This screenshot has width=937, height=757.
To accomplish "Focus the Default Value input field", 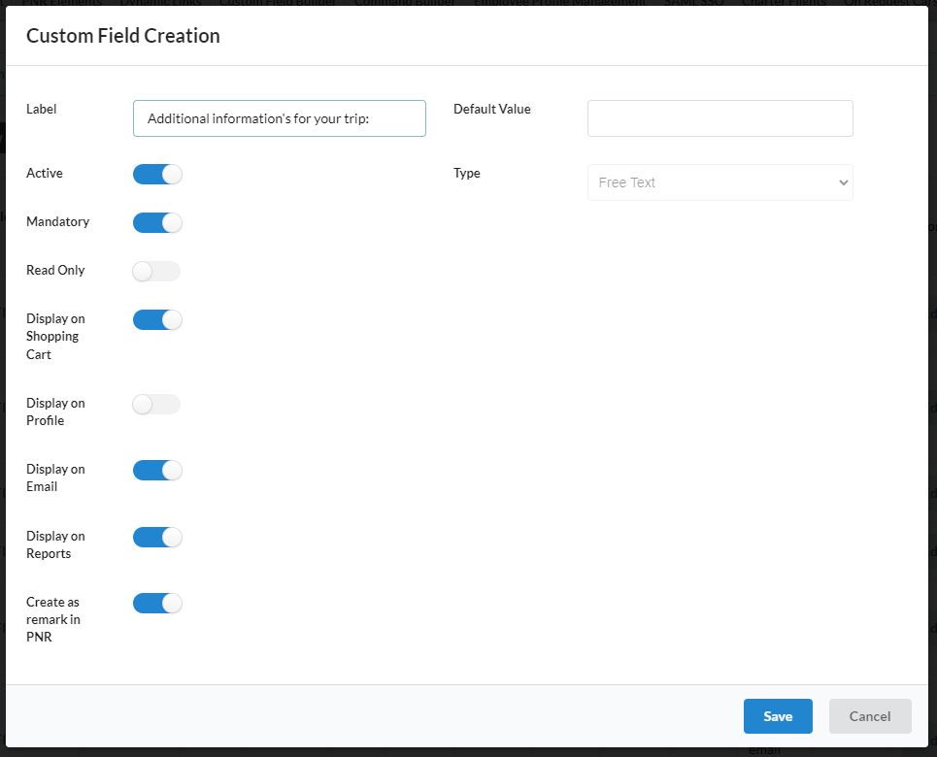I will pyautogui.click(x=720, y=118).
